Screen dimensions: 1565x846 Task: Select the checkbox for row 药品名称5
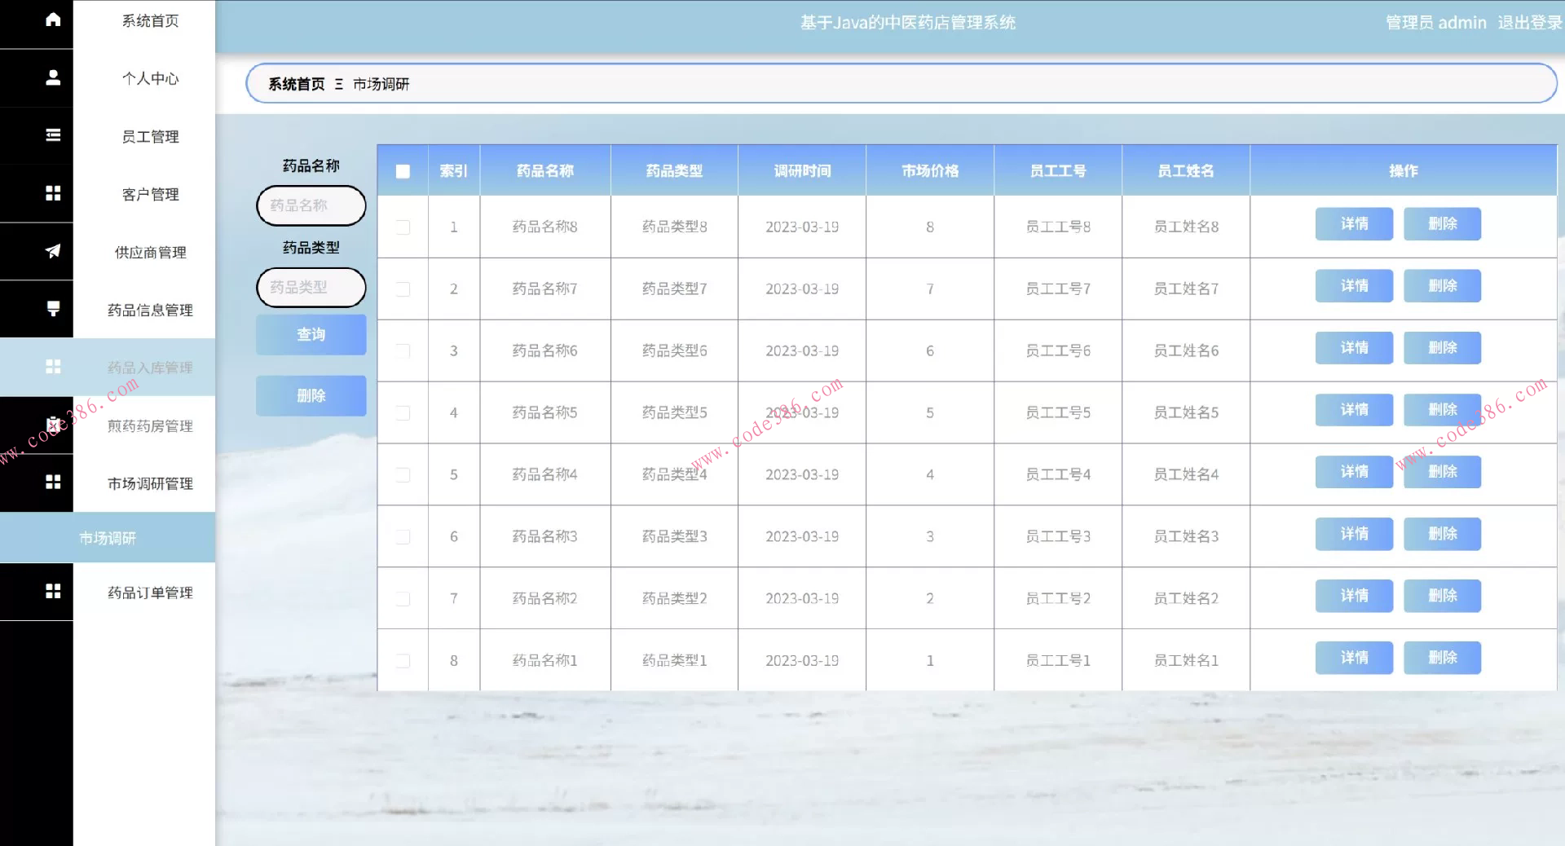(x=403, y=412)
